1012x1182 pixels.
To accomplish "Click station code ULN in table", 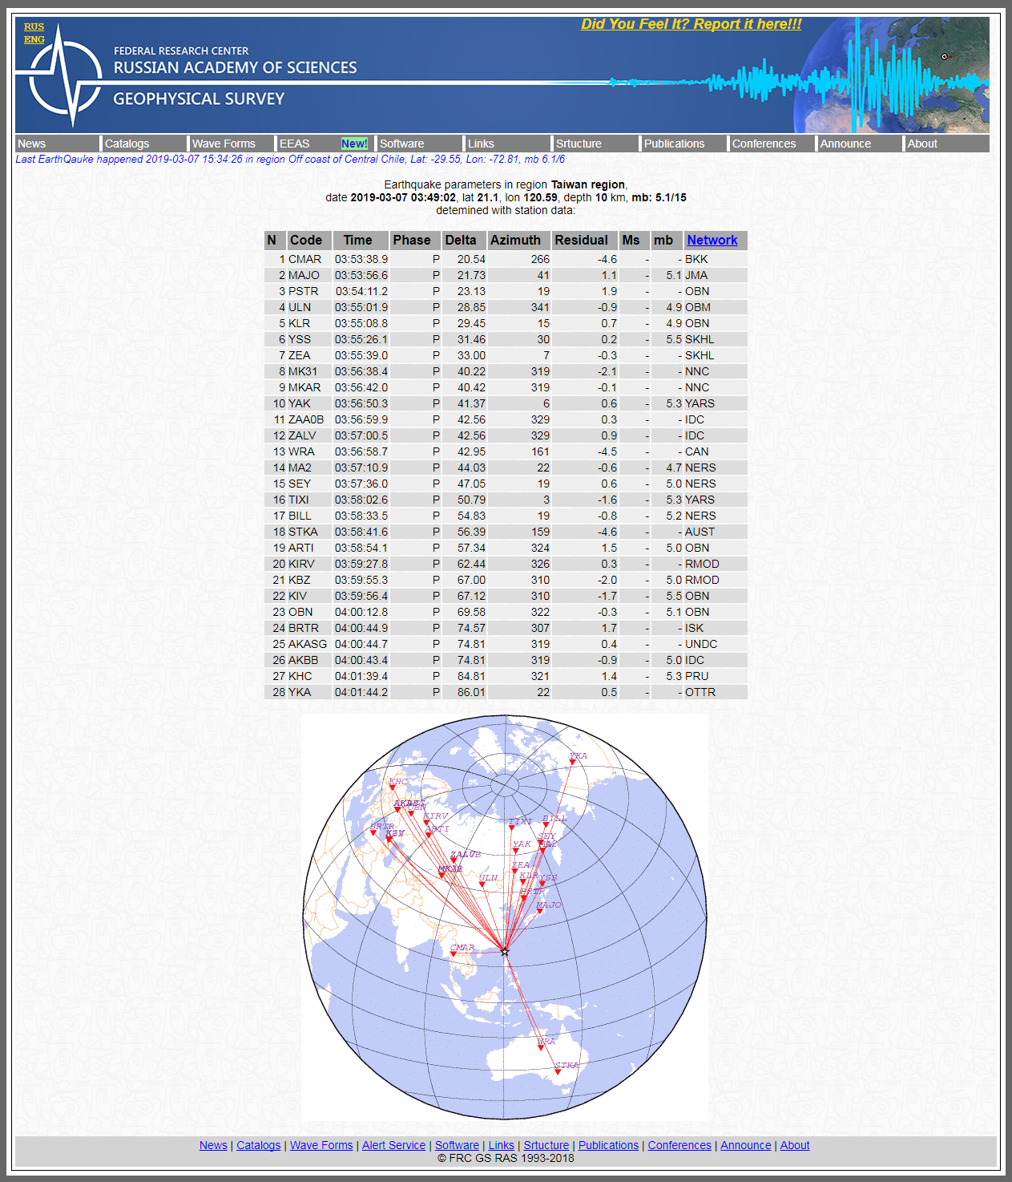I will click(x=299, y=307).
